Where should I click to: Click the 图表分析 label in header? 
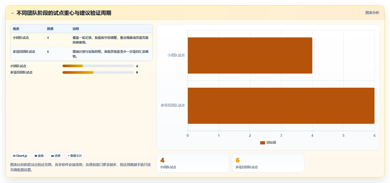372,13
